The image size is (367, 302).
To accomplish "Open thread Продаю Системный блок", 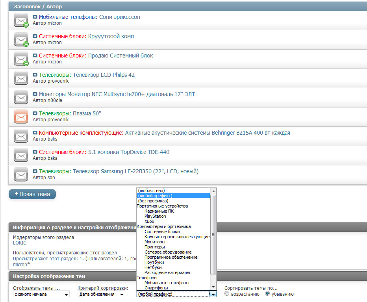I will 120,56.
